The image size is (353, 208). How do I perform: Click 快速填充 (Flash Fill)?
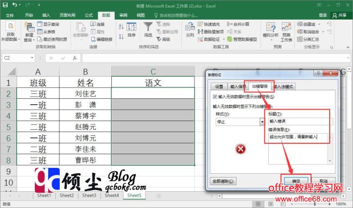tap(209, 24)
